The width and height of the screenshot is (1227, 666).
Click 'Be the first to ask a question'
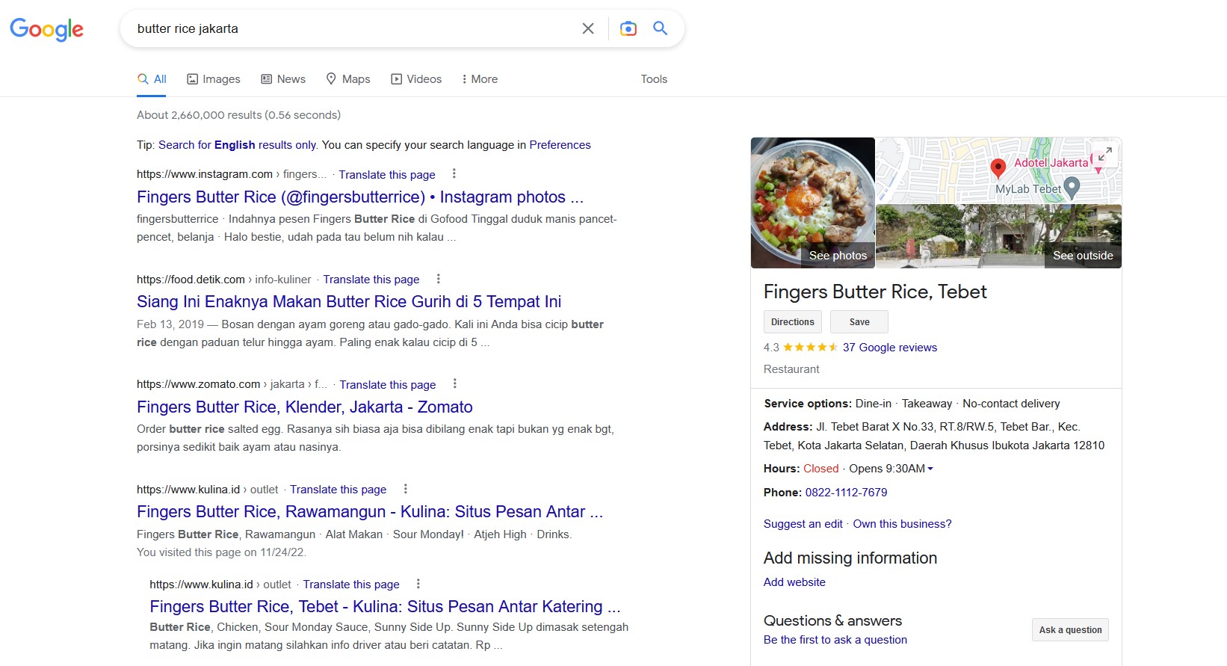pos(835,640)
